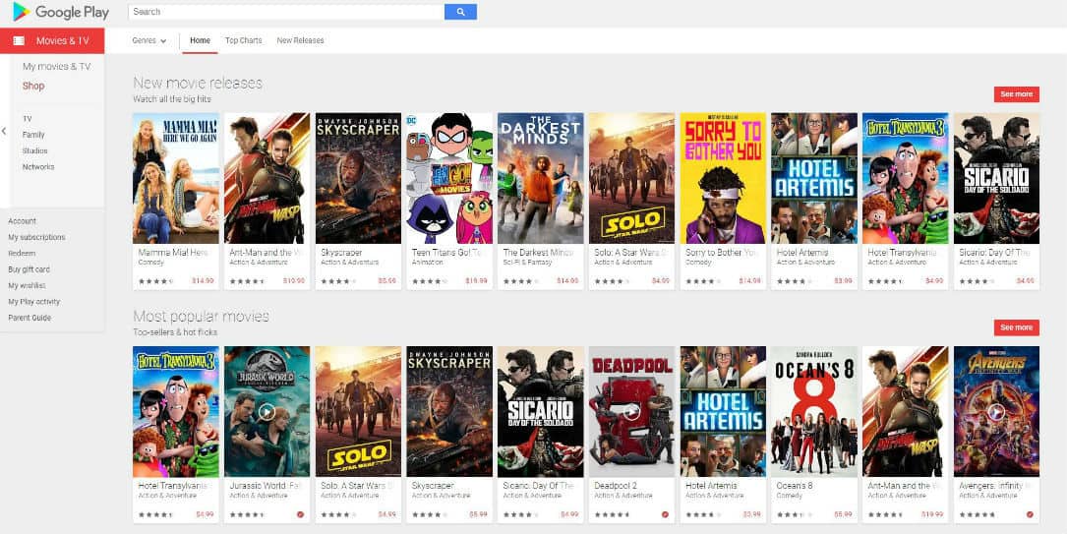Open the Teen Titans Go! poster

point(449,178)
